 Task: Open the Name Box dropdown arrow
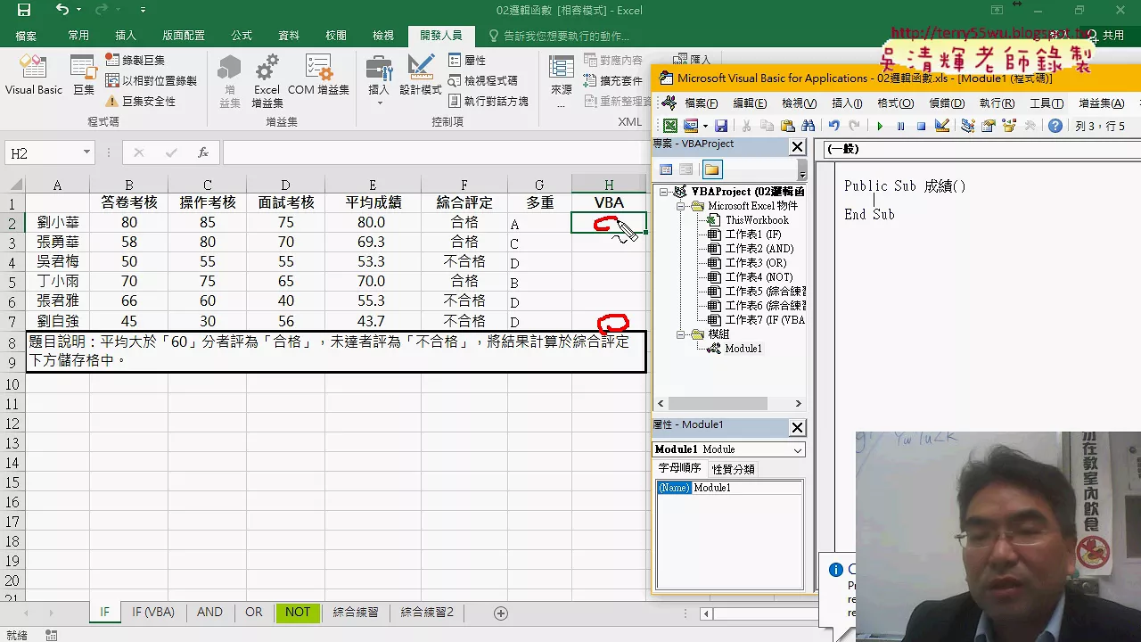[x=86, y=153]
